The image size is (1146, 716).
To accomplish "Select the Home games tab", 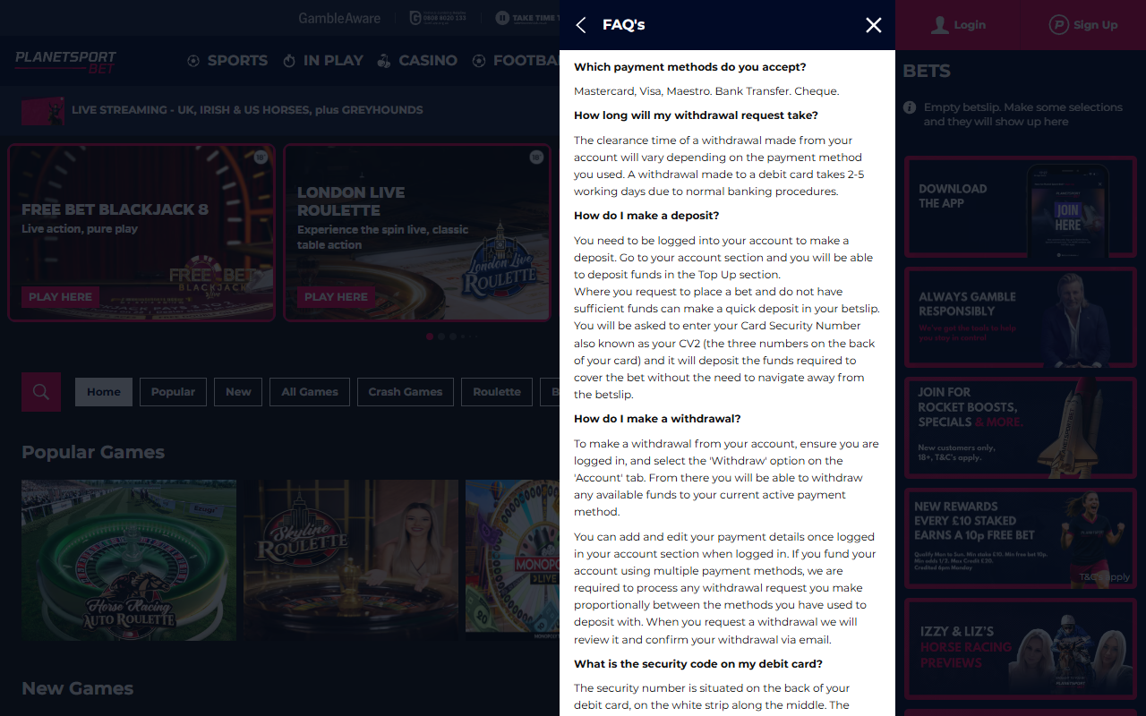I will (104, 392).
